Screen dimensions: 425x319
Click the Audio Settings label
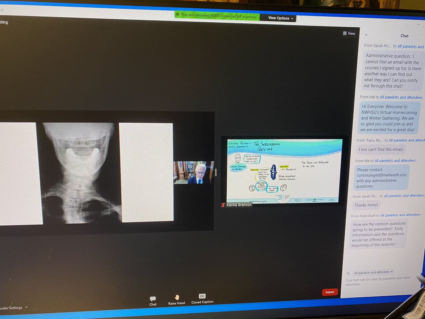pyautogui.click(x=11, y=308)
